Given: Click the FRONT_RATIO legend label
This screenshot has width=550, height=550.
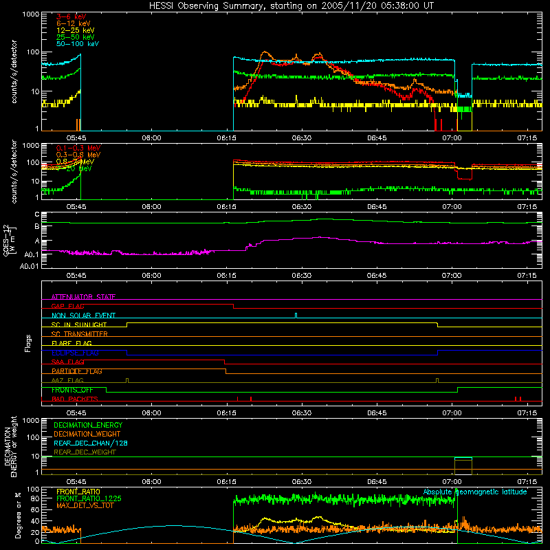Looking at the screenshot, I should coord(78,492).
